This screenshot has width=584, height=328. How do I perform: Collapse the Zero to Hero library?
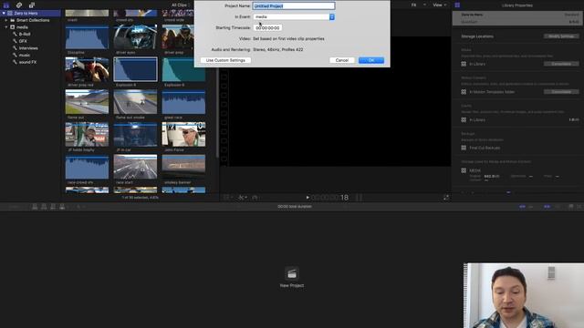tap(4, 13)
